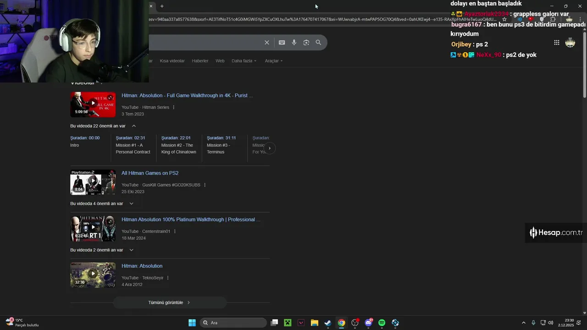This screenshot has height=330, width=587.
Task: Open Steam from the taskbar
Action: tap(327, 323)
